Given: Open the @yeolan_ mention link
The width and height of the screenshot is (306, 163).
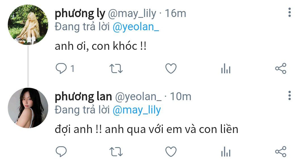Looking at the screenshot, I should tap(136, 27).
